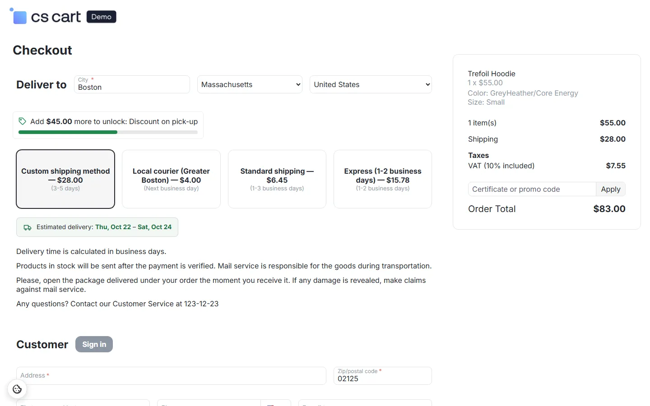Open the Massachusetts state dropdown
Viewport: 650px width, 406px height.
[250, 84]
